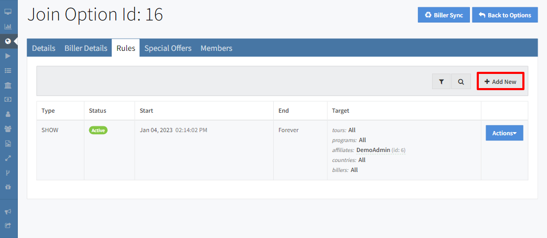The image size is (547, 238).
Task: Switch to the Details tab
Action: (44, 48)
